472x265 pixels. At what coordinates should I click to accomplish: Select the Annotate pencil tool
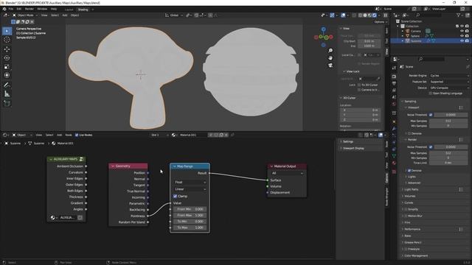point(7,85)
